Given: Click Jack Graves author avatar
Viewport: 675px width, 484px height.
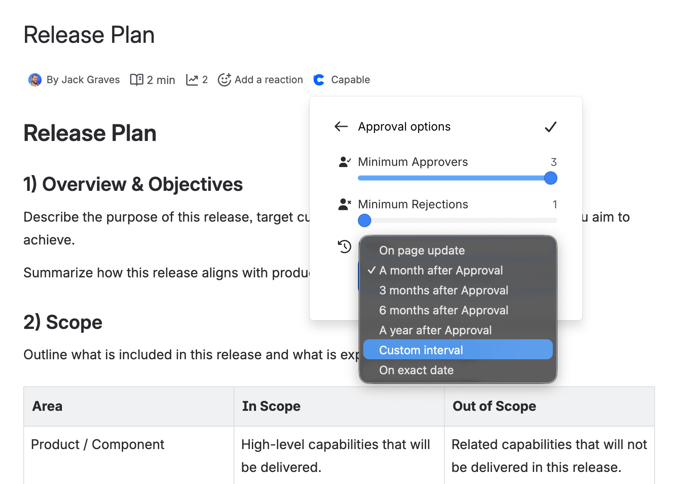Looking at the screenshot, I should tap(35, 79).
